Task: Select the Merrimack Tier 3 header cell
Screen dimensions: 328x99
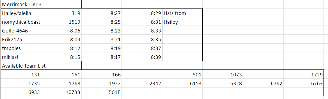Action: tap(41, 4)
